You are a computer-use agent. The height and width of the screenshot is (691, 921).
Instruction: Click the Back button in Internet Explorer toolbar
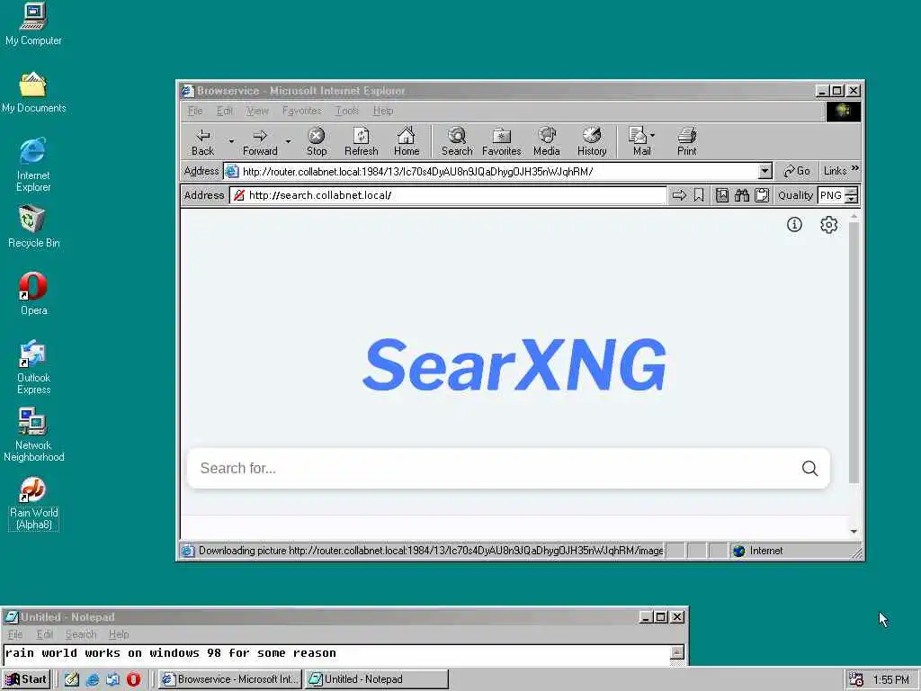tap(202, 142)
